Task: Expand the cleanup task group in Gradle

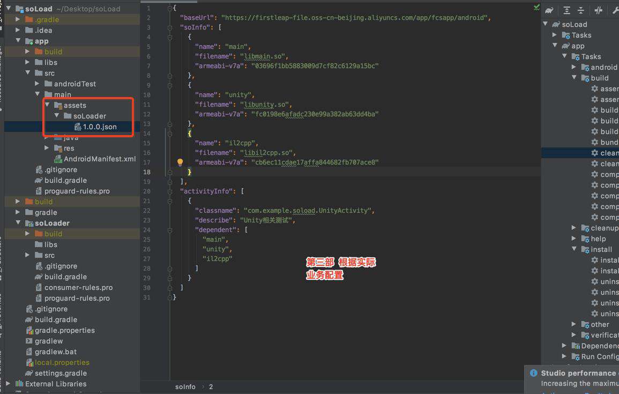Action: (x=574, y=228)
